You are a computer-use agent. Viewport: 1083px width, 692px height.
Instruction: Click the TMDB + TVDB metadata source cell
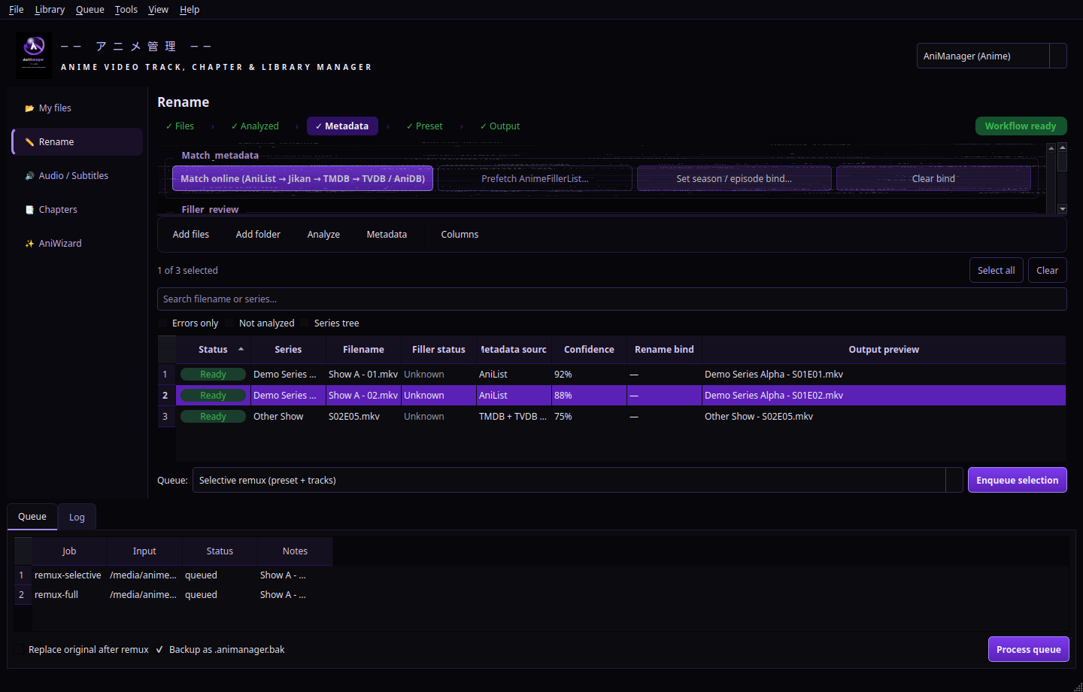pyautogui.click(x=514, y=417)
